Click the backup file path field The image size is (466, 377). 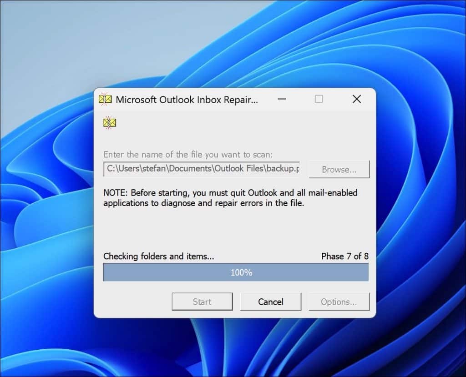[202, 169]
